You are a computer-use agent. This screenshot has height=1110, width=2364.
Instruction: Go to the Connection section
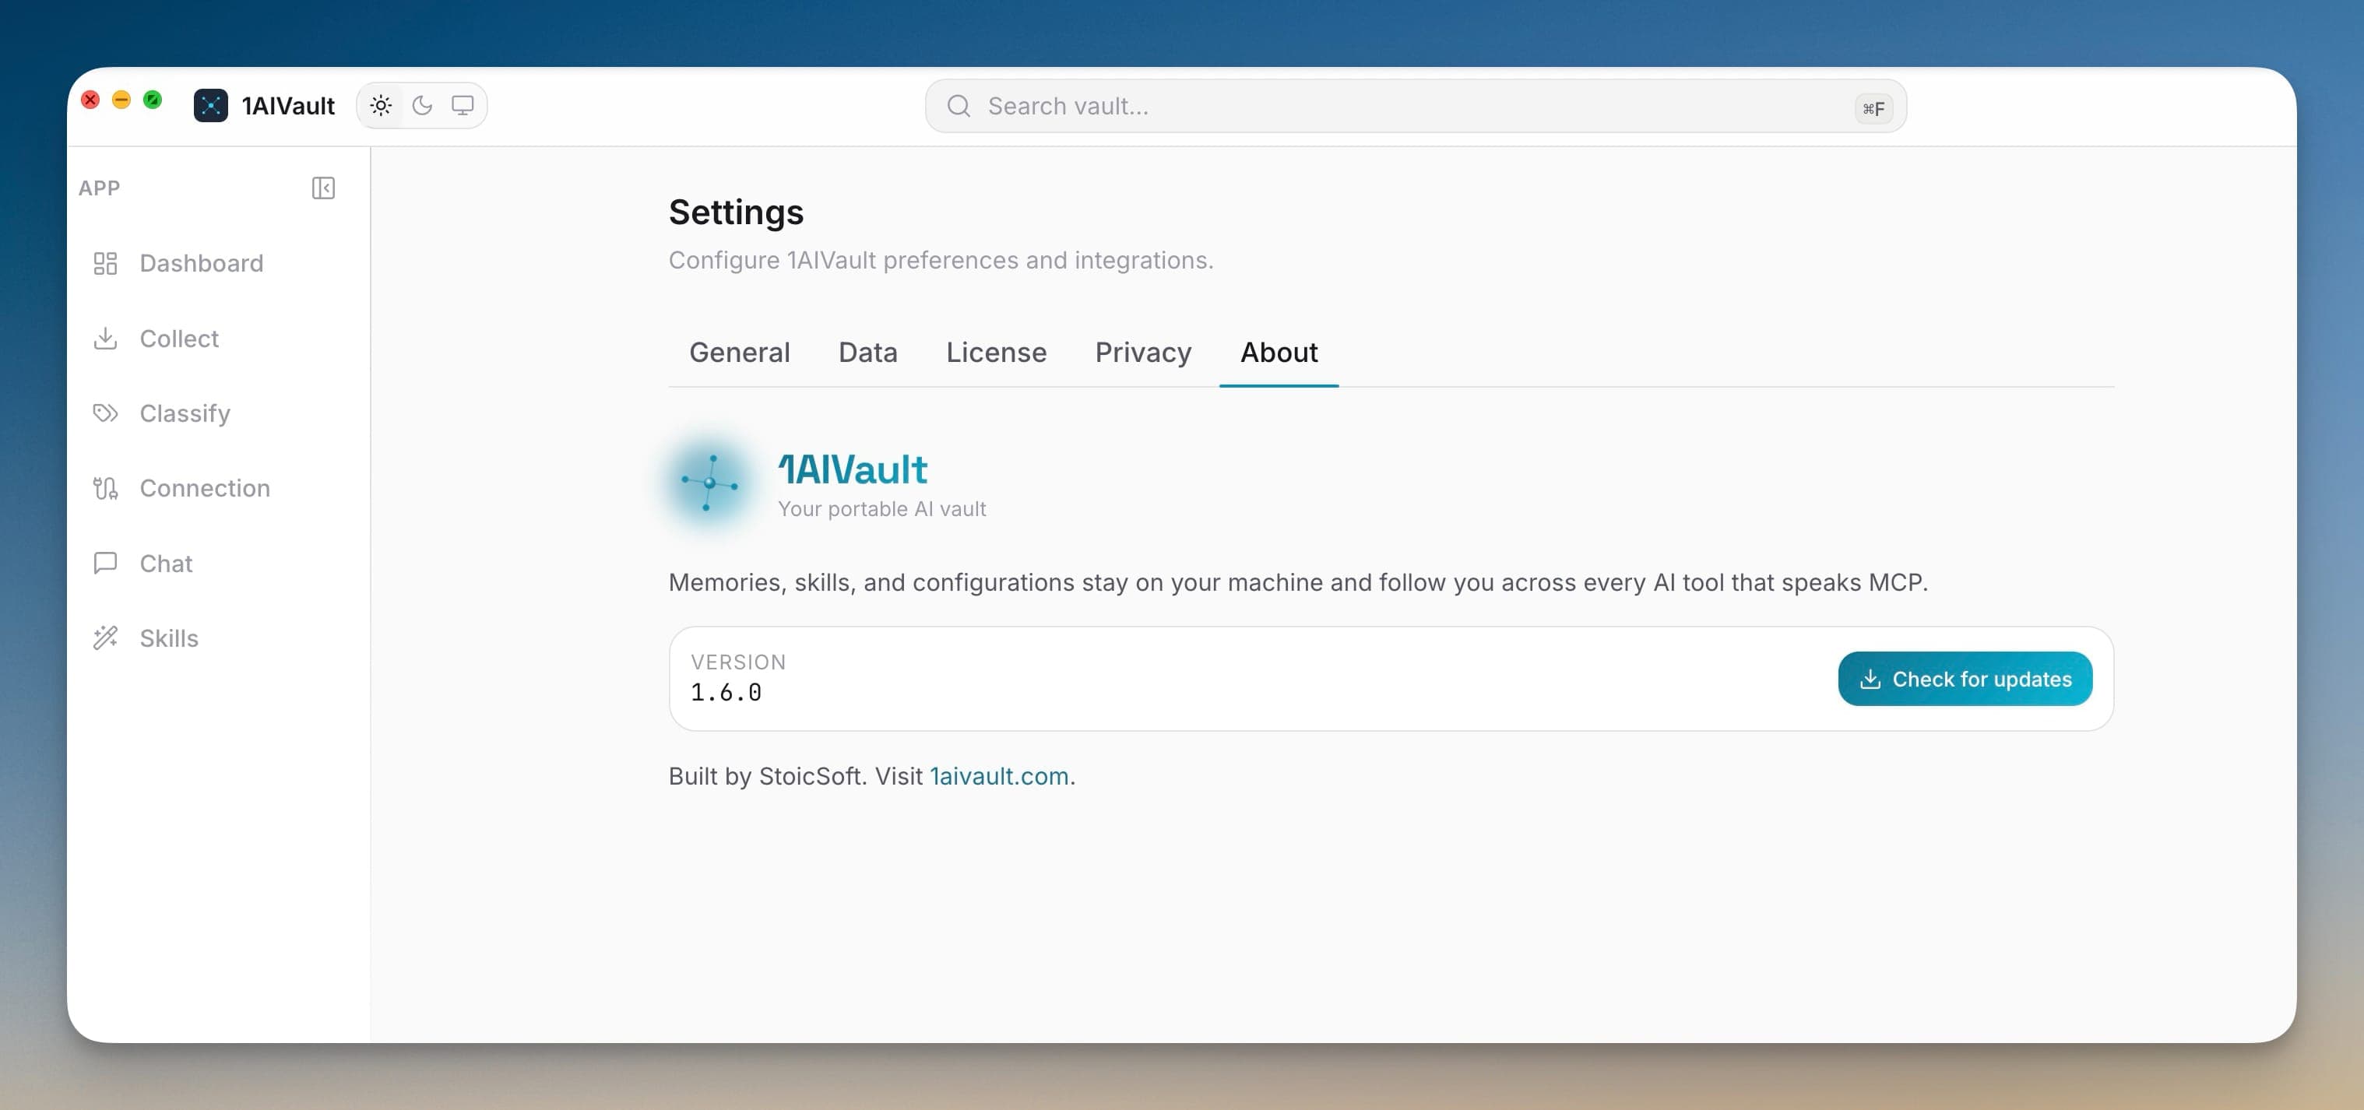click(181, 488)
